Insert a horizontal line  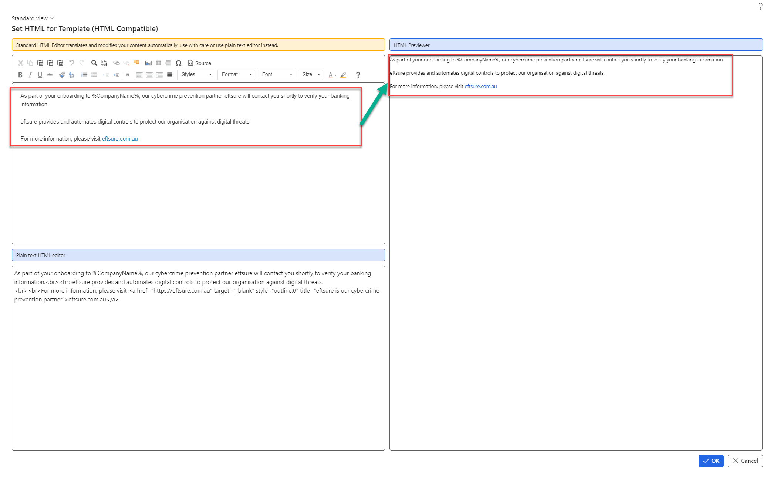pos(168,63)
